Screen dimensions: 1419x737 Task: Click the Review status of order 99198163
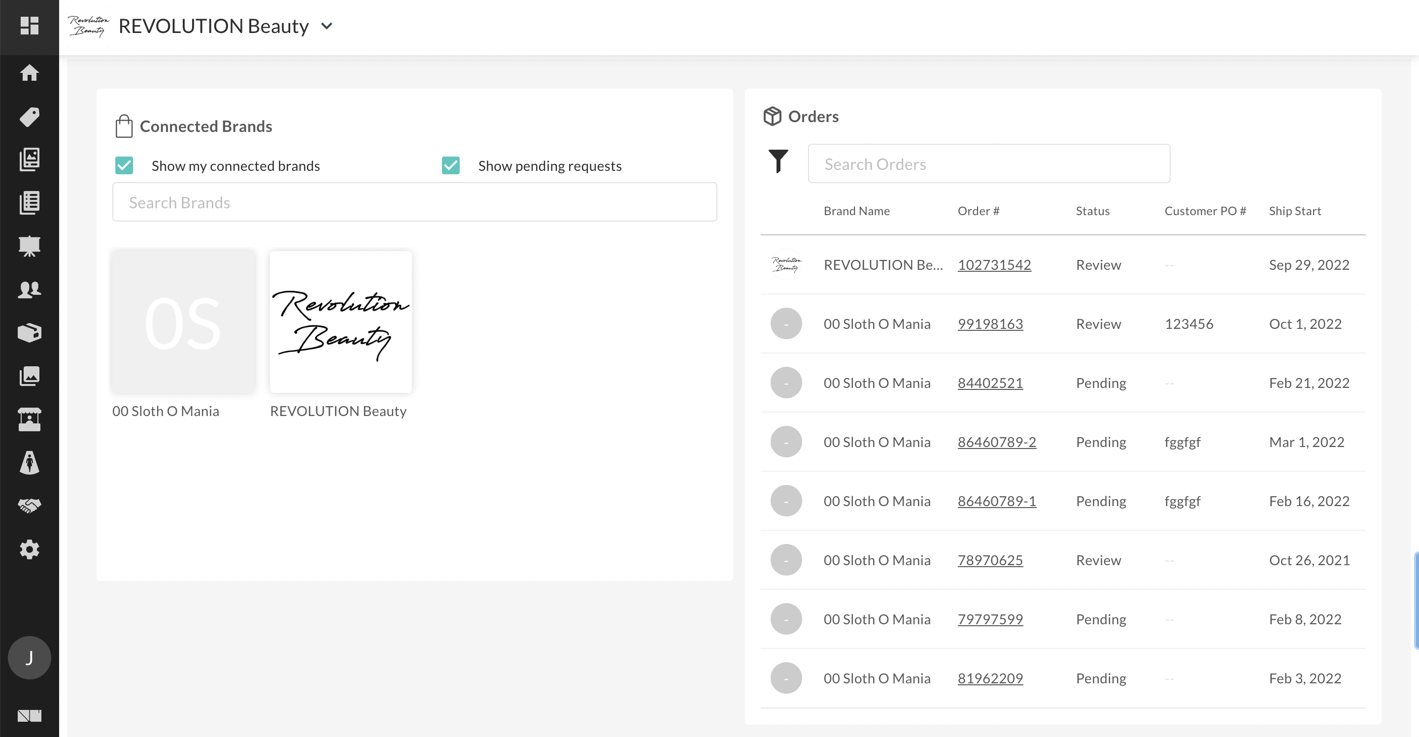(1098, 323)
